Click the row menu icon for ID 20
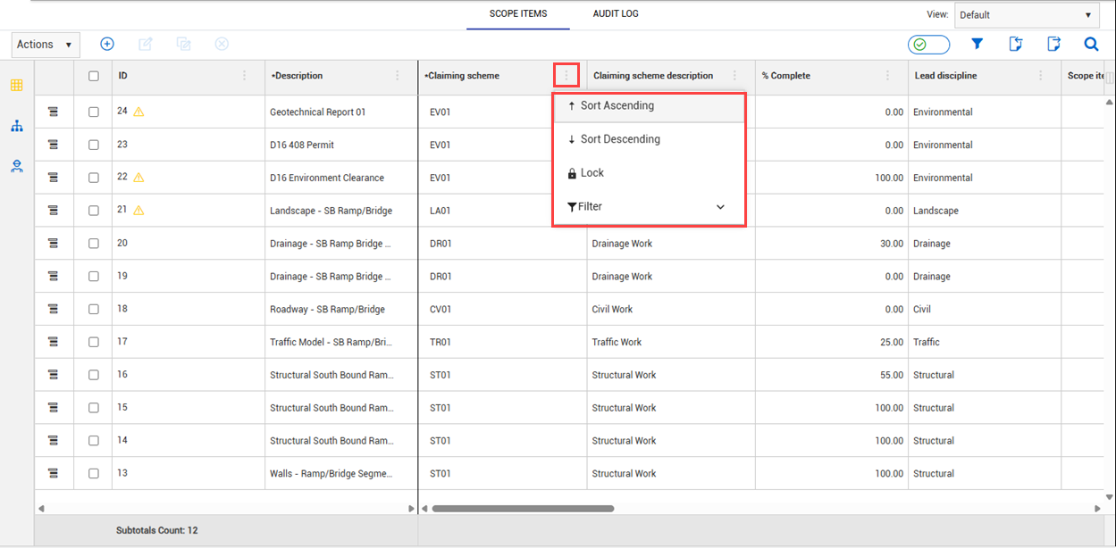The height and width of the screenshot is (548, 1116). 53,243
